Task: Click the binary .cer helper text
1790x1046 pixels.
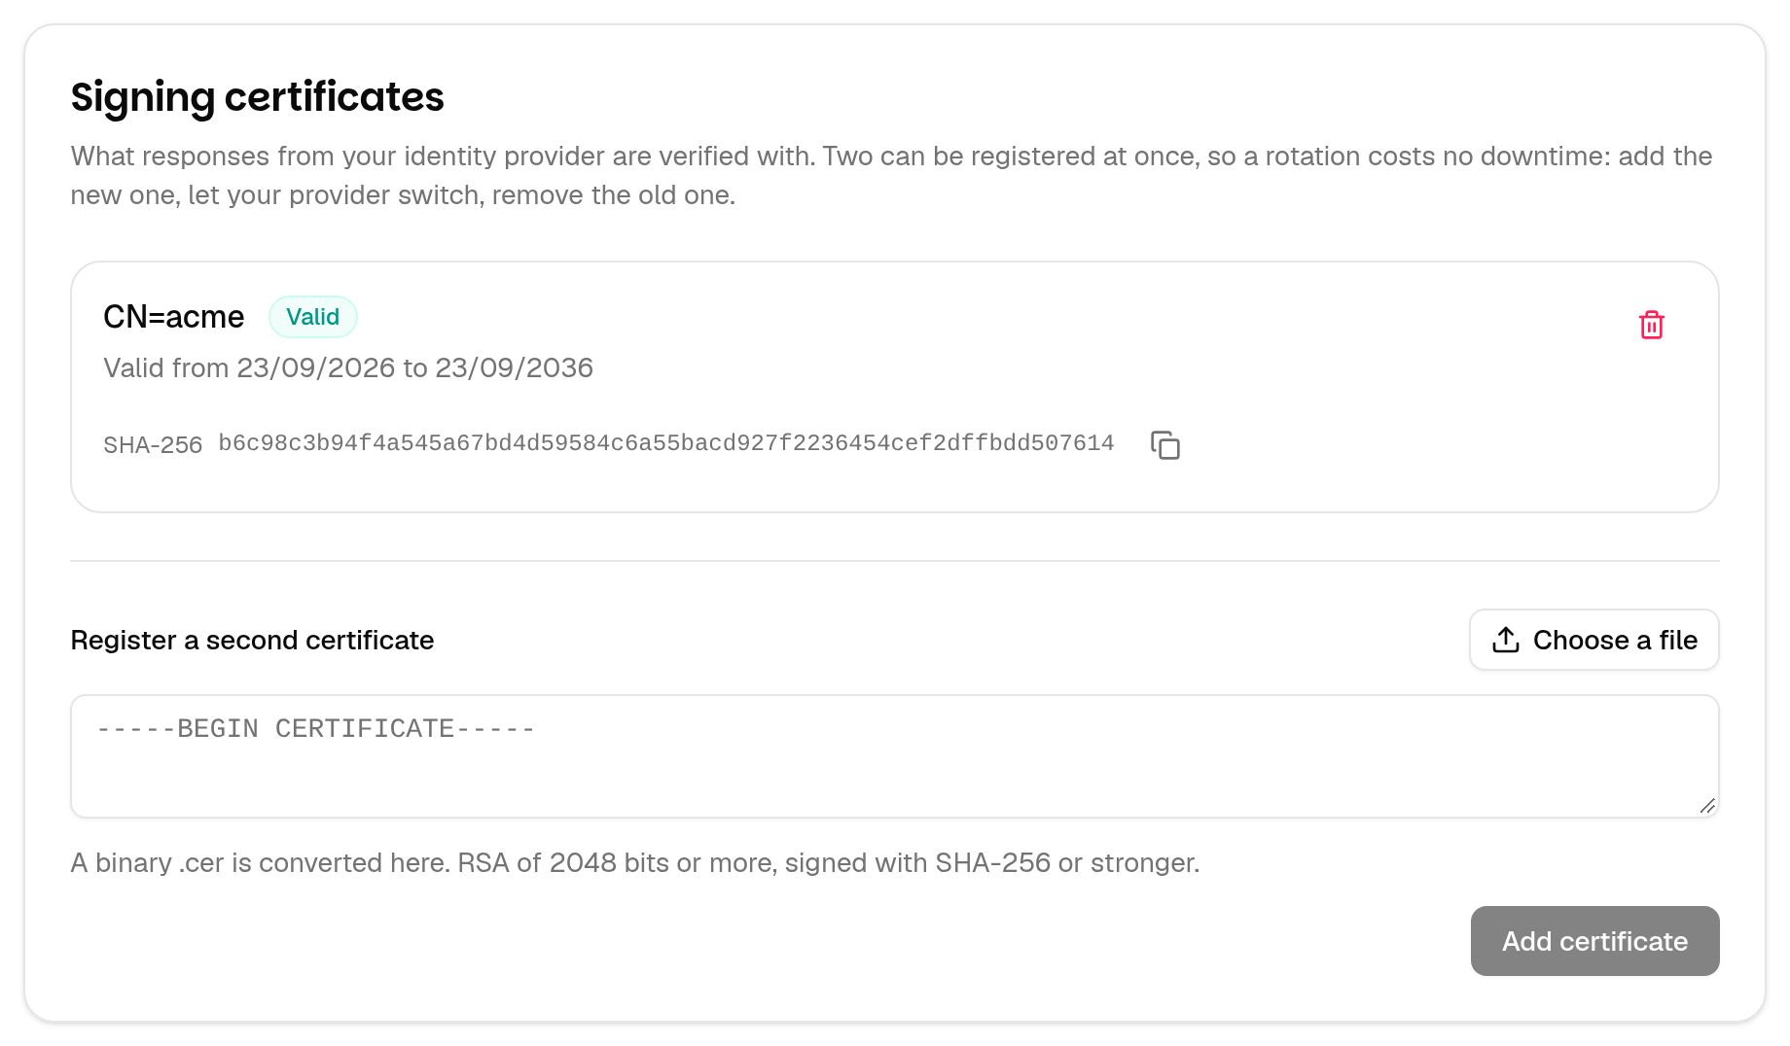Action: tap(634, 863)
